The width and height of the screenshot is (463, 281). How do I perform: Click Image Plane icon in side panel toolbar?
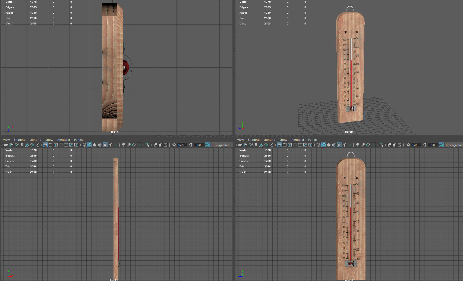pos(261,145)
